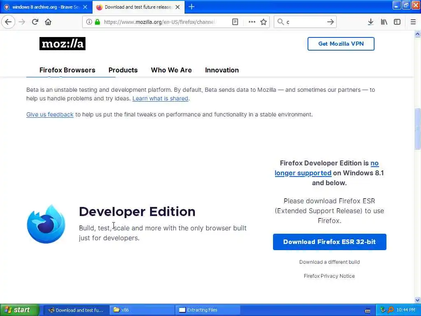Screen dimensions: 421x316
Task: Select Download and test future releases tab
Action: [138, 7]
